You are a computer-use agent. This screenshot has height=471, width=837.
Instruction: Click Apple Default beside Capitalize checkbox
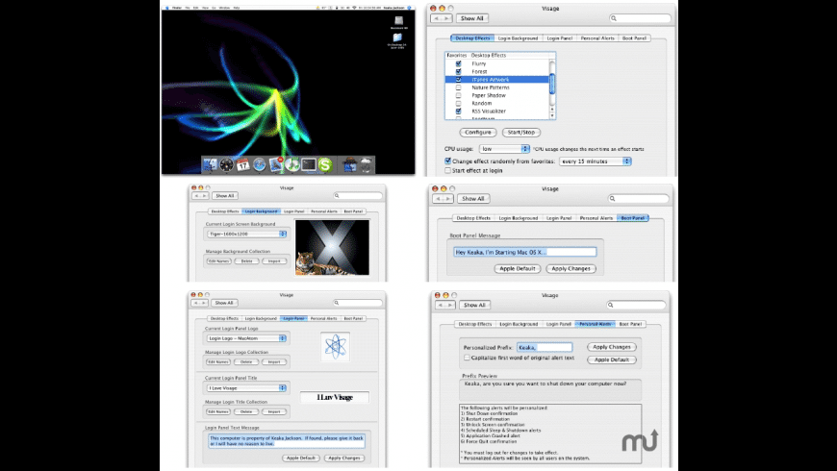click(x=611, y=359)
